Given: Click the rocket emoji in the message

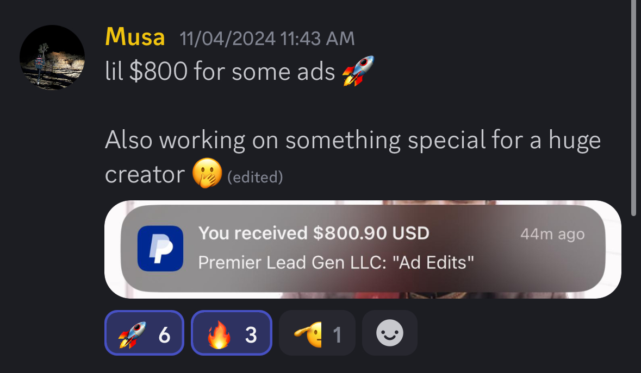Looking at the screenshot, I should click(358, 71).
